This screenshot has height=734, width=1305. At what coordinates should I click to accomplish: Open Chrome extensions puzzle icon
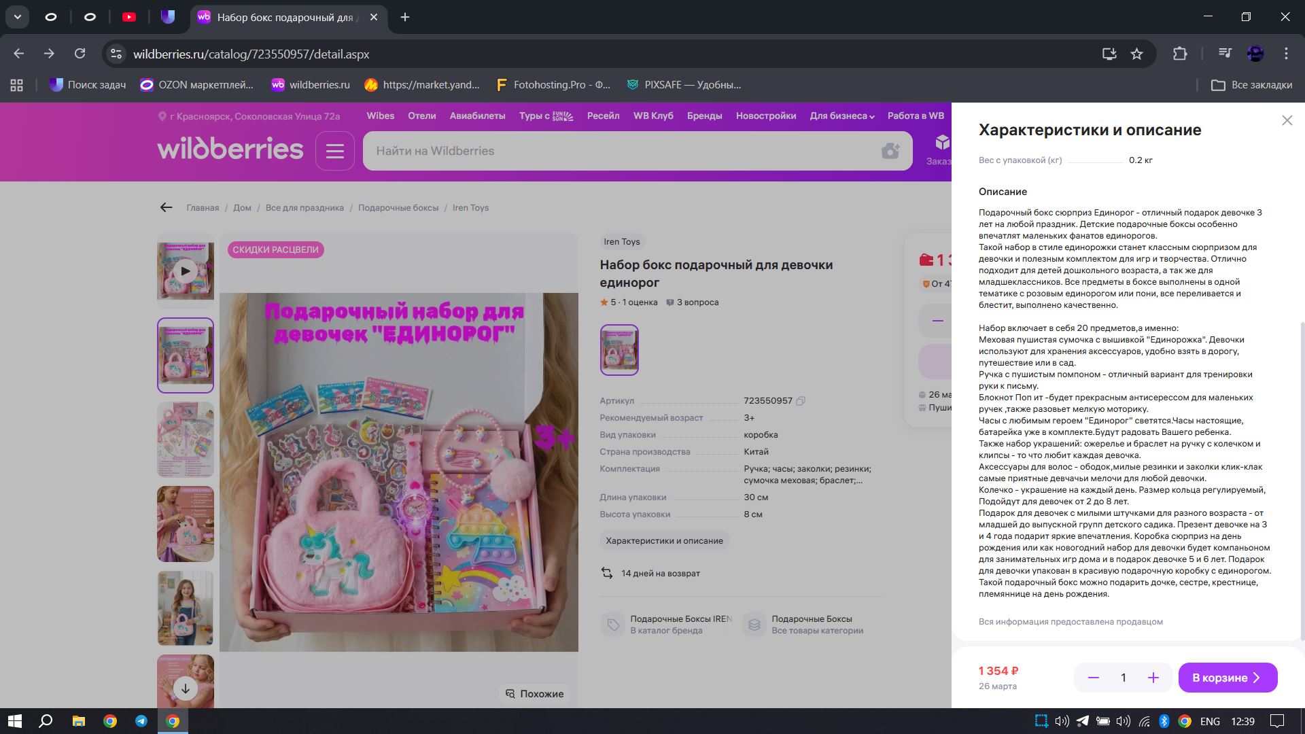pos(1180,54)
